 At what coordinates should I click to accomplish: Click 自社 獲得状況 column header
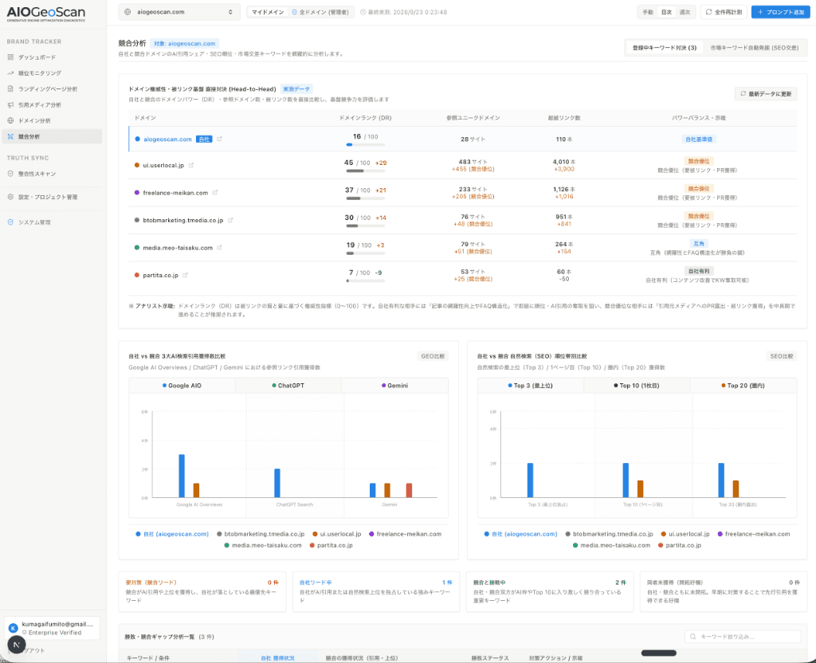pos(277,658)
